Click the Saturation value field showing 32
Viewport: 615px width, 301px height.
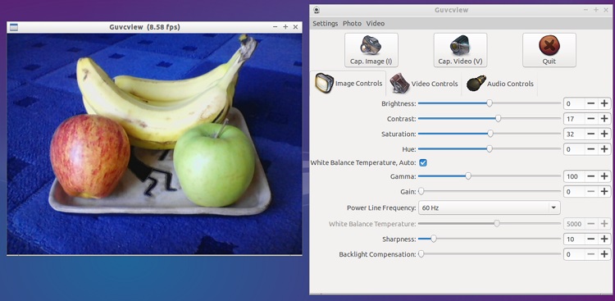574,135
